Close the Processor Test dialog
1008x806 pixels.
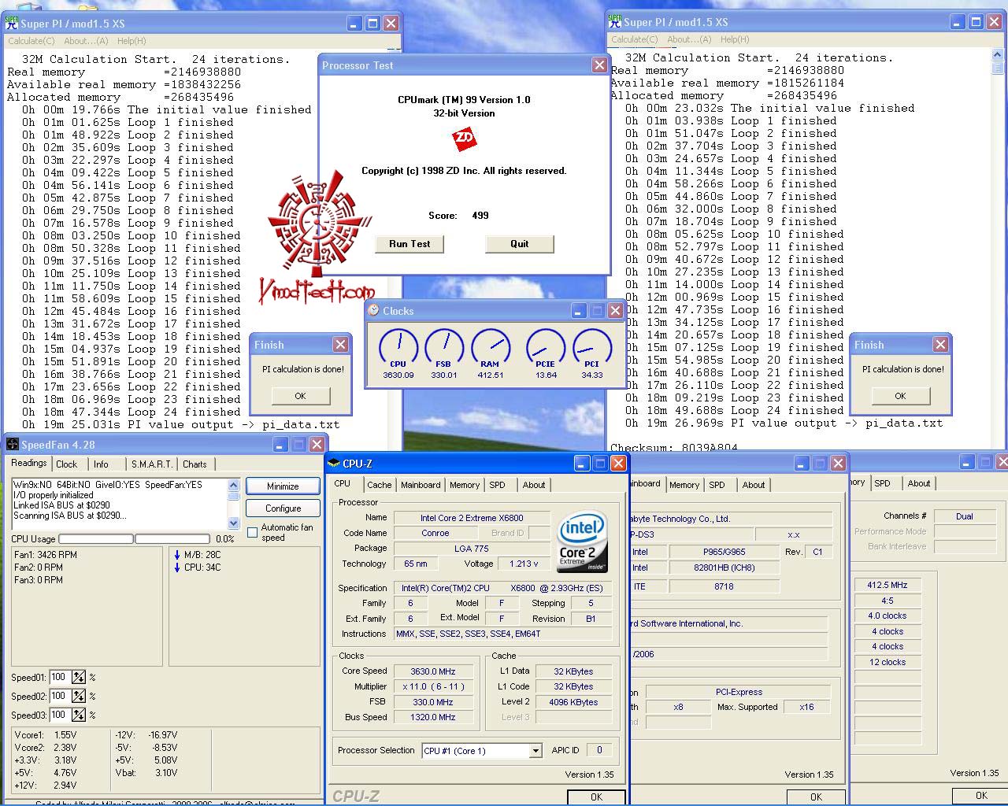coord(599,65)
